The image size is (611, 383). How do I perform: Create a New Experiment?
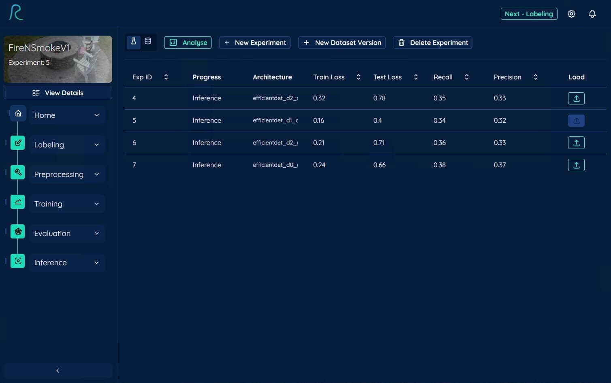tap(255, 43)
